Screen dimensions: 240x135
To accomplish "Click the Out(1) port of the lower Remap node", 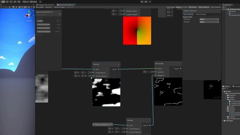I will (x=149, y=125).
